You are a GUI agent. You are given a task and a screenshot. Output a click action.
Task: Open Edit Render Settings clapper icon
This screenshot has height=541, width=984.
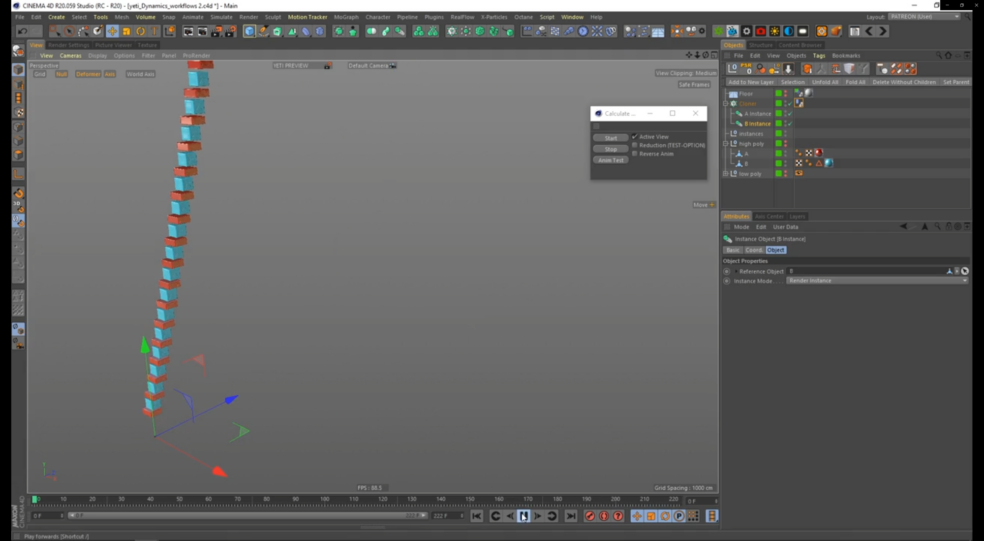[x=230, y=32]
